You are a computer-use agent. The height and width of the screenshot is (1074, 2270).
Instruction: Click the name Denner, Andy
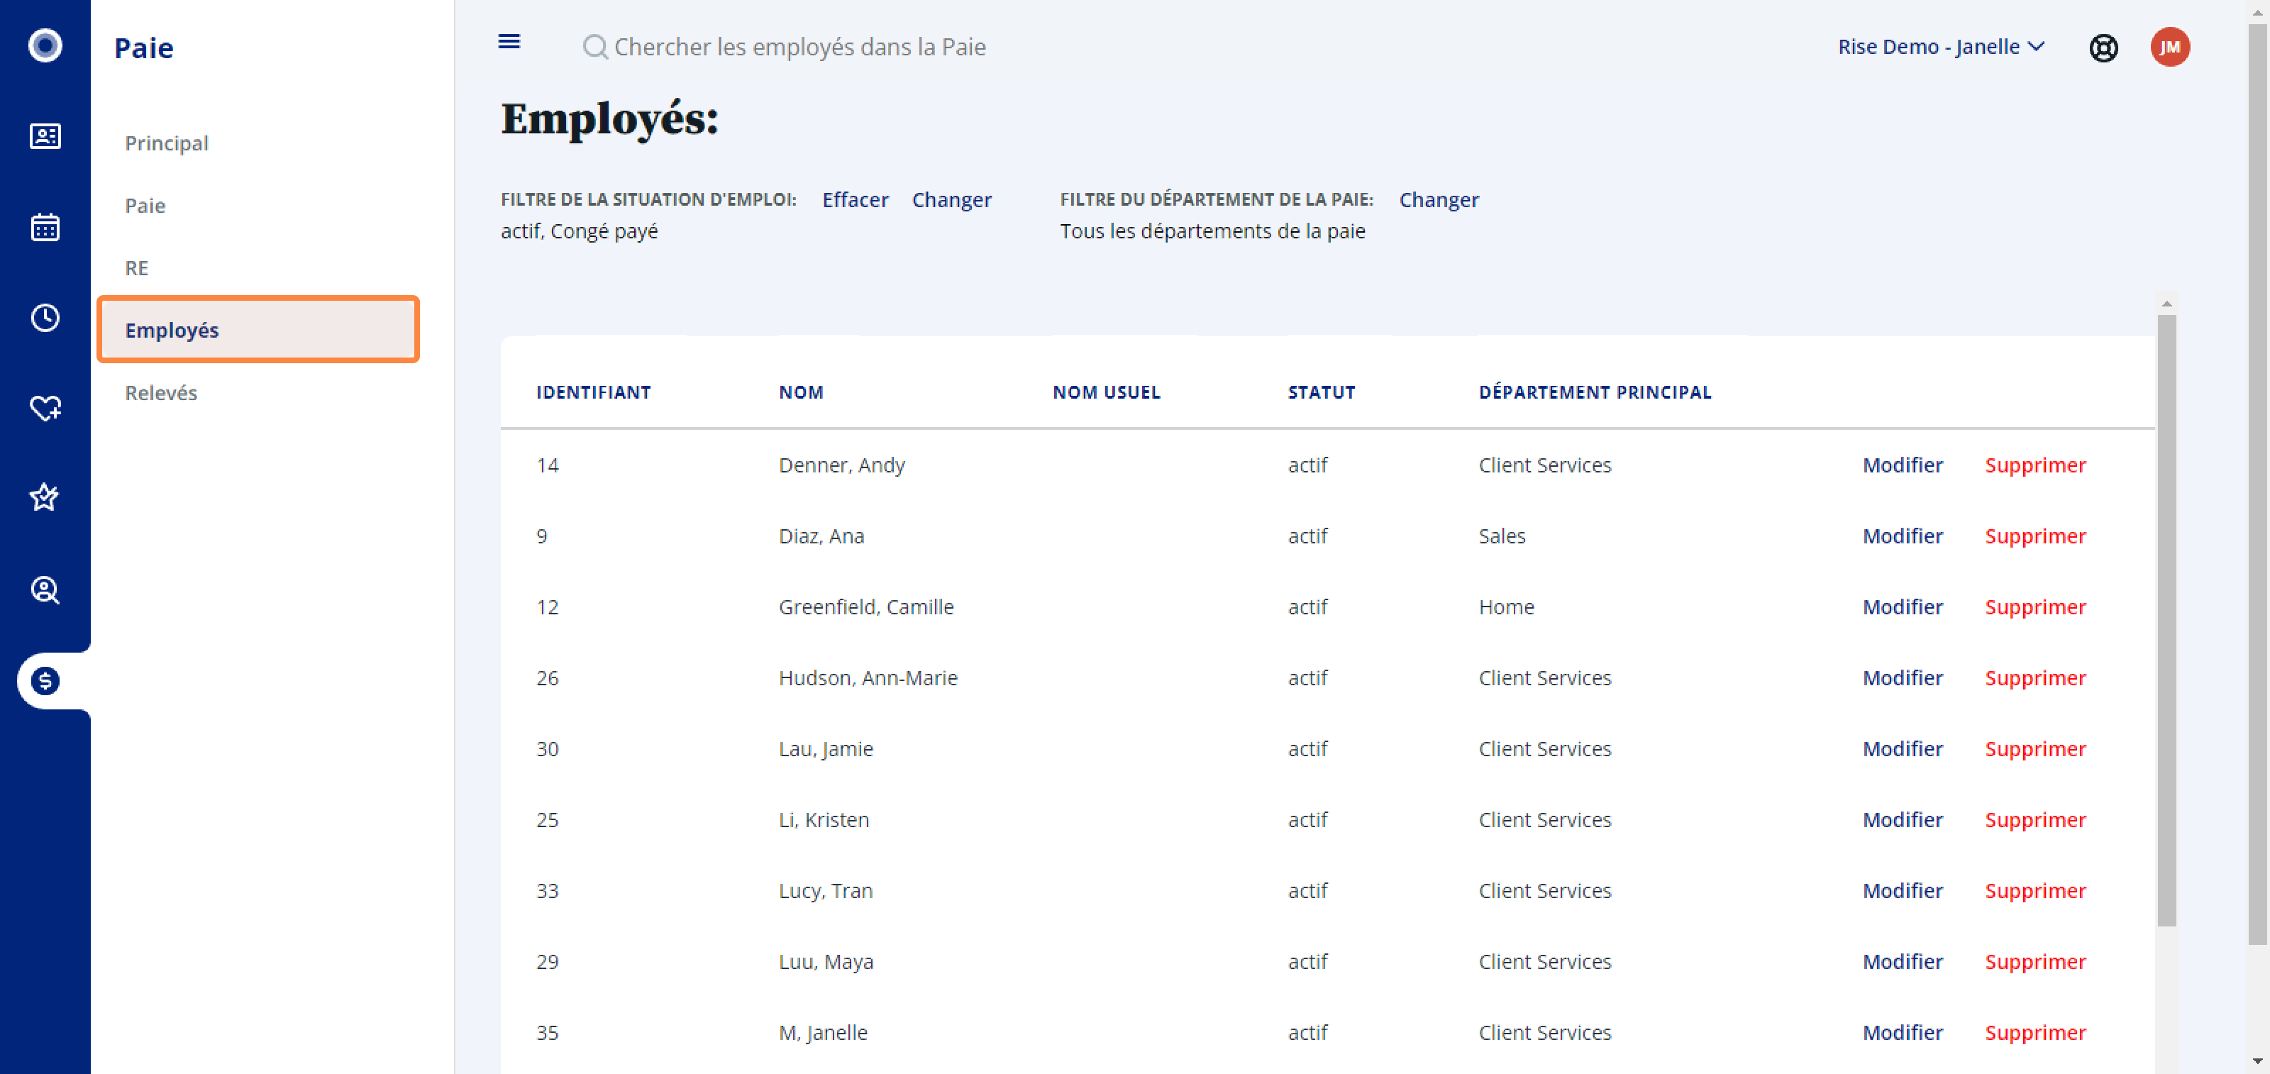coord(841,465)
